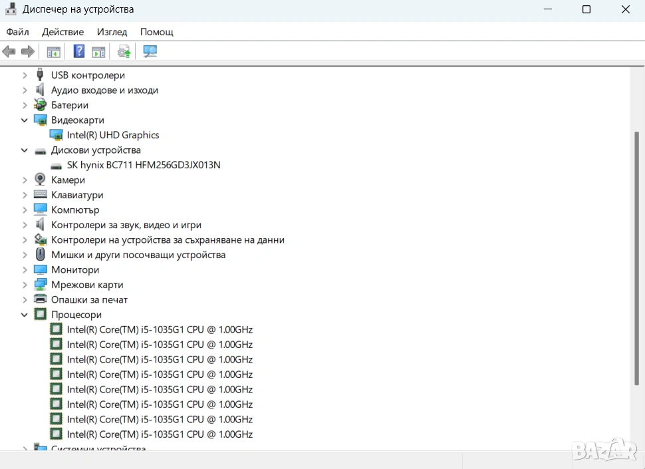
Task: Open the Файл menu
Action: tap(18, 32)
